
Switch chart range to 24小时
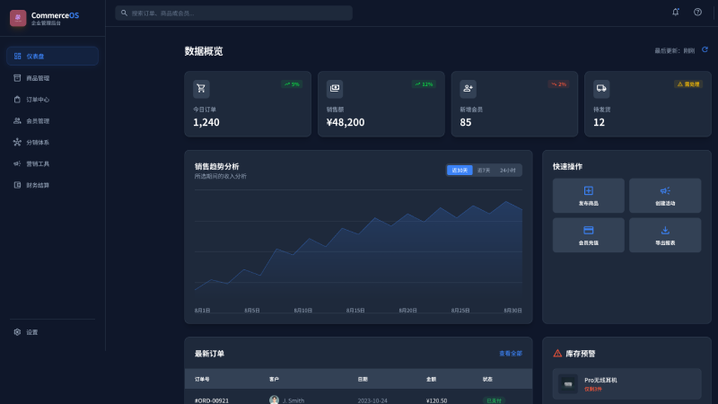pyautogui.click(x=508, y=170)
